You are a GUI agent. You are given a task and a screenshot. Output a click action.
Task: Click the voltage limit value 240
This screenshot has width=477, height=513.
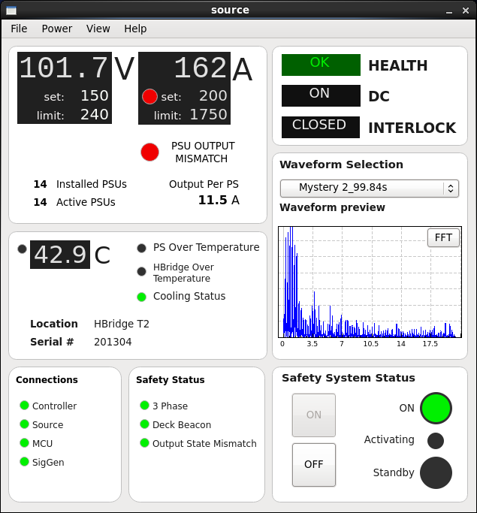click(x=94, y=114)
